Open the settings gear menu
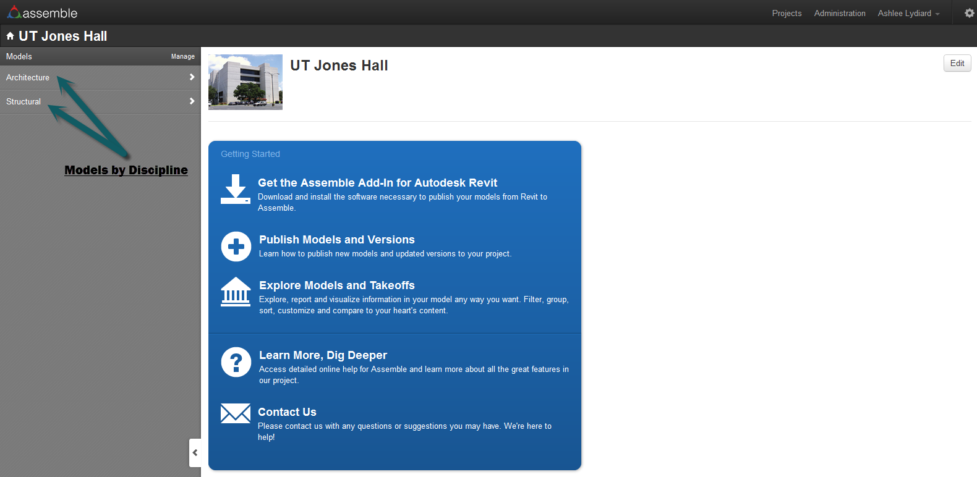The image size is (977, 477). click(969, 13)
